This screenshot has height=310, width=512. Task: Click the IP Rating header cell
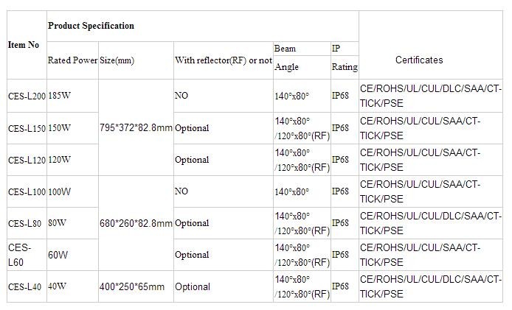tap(345, 60)
